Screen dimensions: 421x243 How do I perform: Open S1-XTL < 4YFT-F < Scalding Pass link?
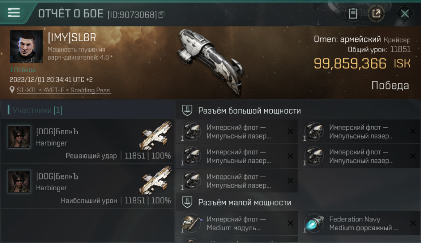click(x=64, y=90)
